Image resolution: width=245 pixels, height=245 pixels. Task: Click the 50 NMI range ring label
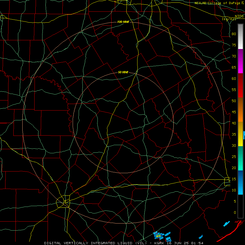point(123,72)
